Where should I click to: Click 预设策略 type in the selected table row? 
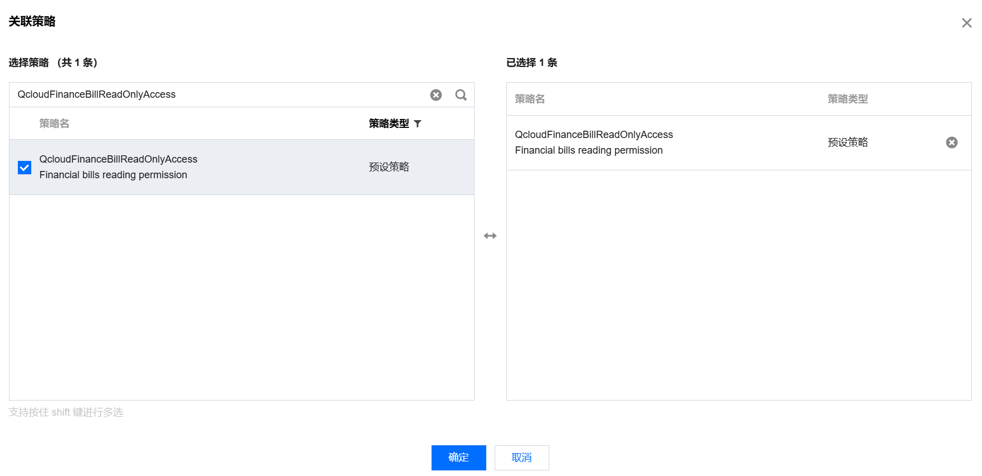(x=847, y=142)
